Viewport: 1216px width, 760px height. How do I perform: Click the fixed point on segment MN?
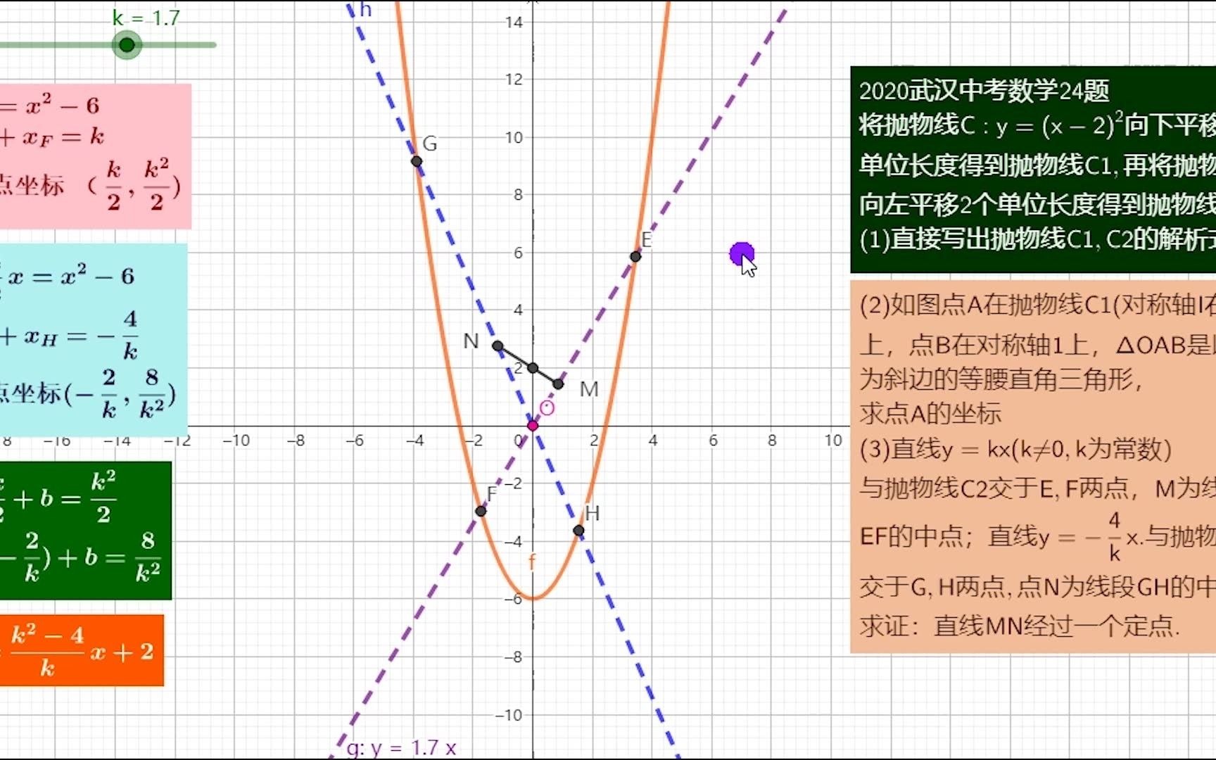pyautogui.click(x=533, y=368)
